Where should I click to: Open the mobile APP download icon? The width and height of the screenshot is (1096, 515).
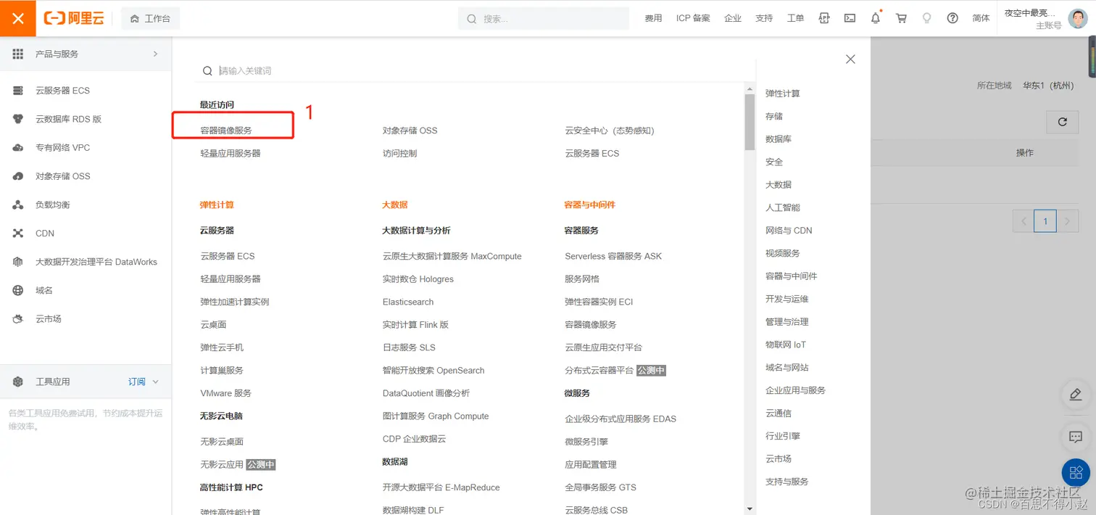[823, 17]
